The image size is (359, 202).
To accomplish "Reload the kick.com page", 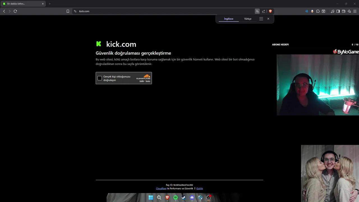I will pos(15,11).
